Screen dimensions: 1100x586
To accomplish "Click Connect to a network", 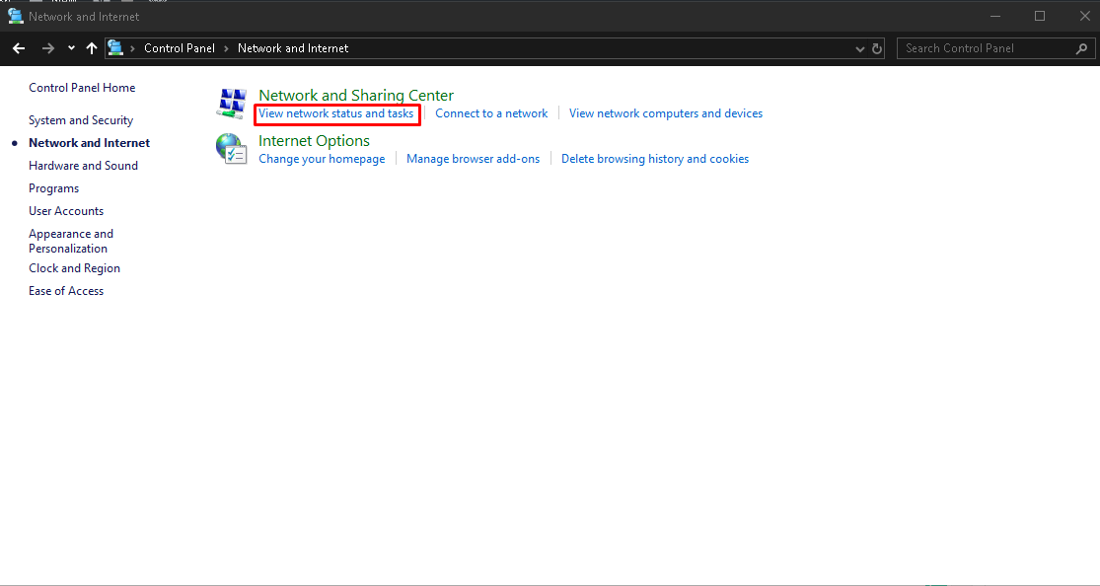I will point(491,113).
